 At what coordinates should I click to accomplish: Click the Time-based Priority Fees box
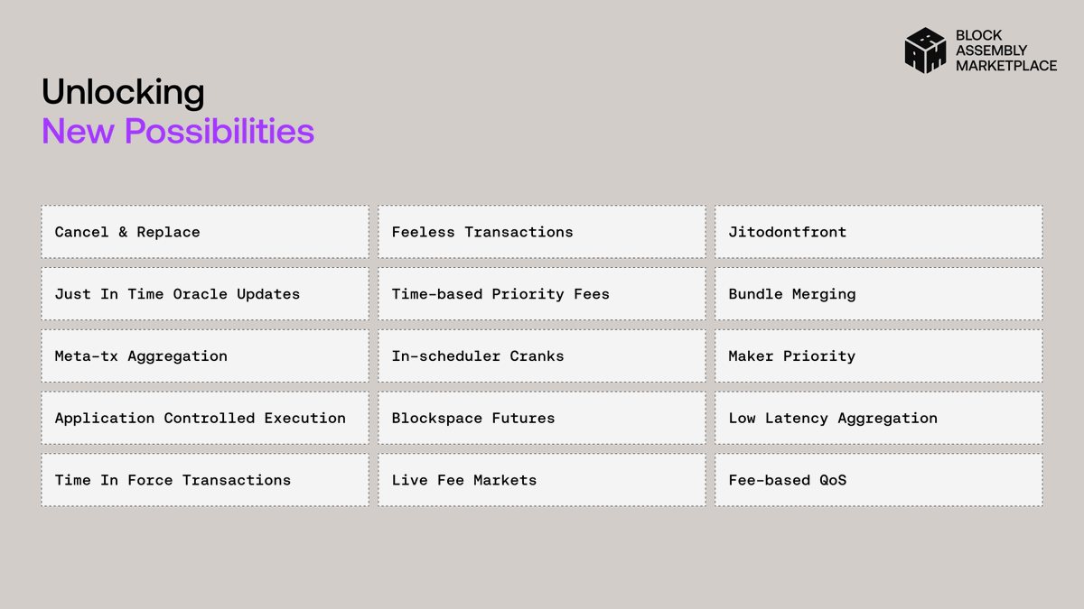542,294
